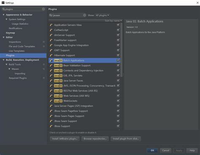Uncheck the CoffeeScript plugin

tap(118, 30)
